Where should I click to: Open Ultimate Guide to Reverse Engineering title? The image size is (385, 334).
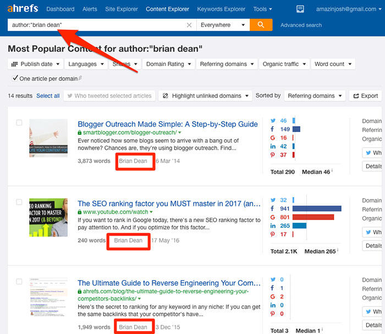click(x=169, y=283)
